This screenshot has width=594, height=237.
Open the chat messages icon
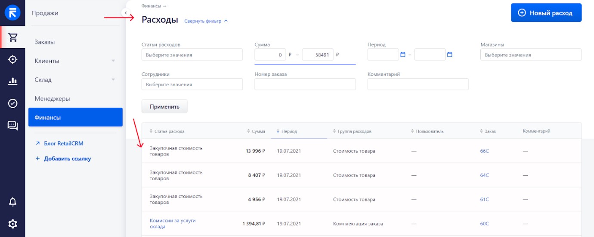[13, 125]
